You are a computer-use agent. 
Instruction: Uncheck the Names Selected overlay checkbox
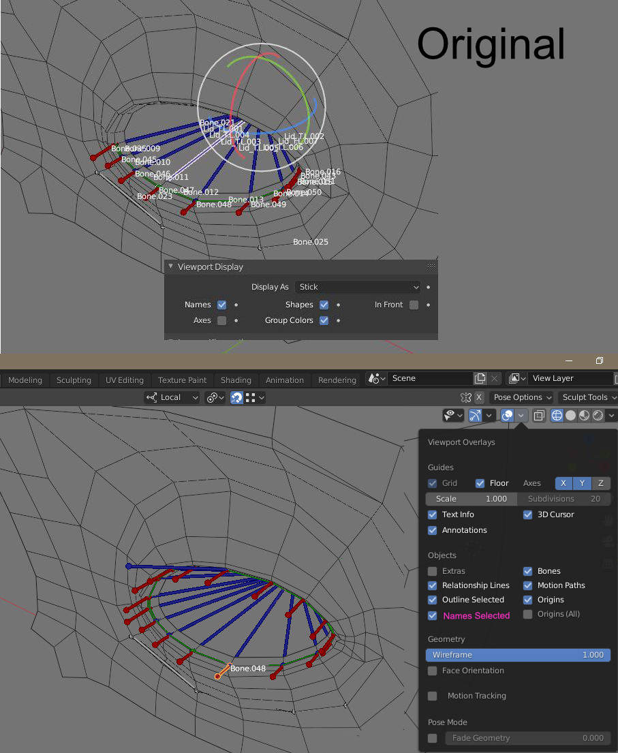(433, 615)
